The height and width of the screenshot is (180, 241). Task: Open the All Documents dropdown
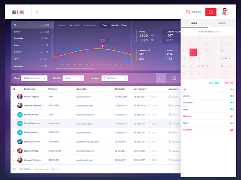[34, 78]
